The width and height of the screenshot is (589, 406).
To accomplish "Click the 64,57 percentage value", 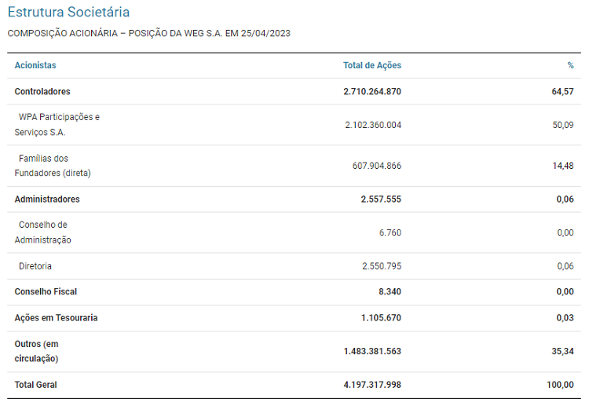I will pyautogui.click(x=562, y=92).
